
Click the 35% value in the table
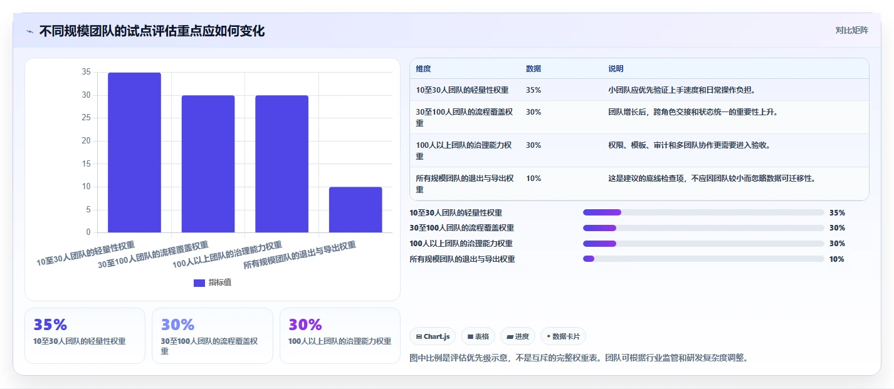pyautogui.click(x=534, y=90)
